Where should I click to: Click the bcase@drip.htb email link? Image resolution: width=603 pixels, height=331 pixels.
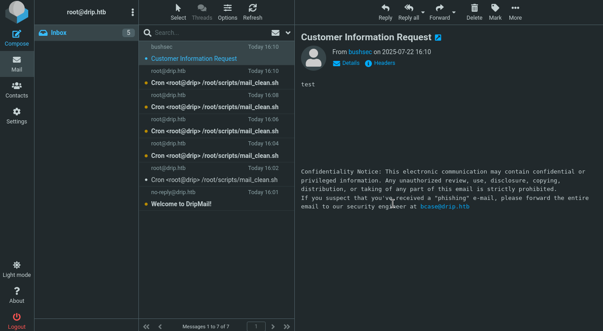pos(445,207)
